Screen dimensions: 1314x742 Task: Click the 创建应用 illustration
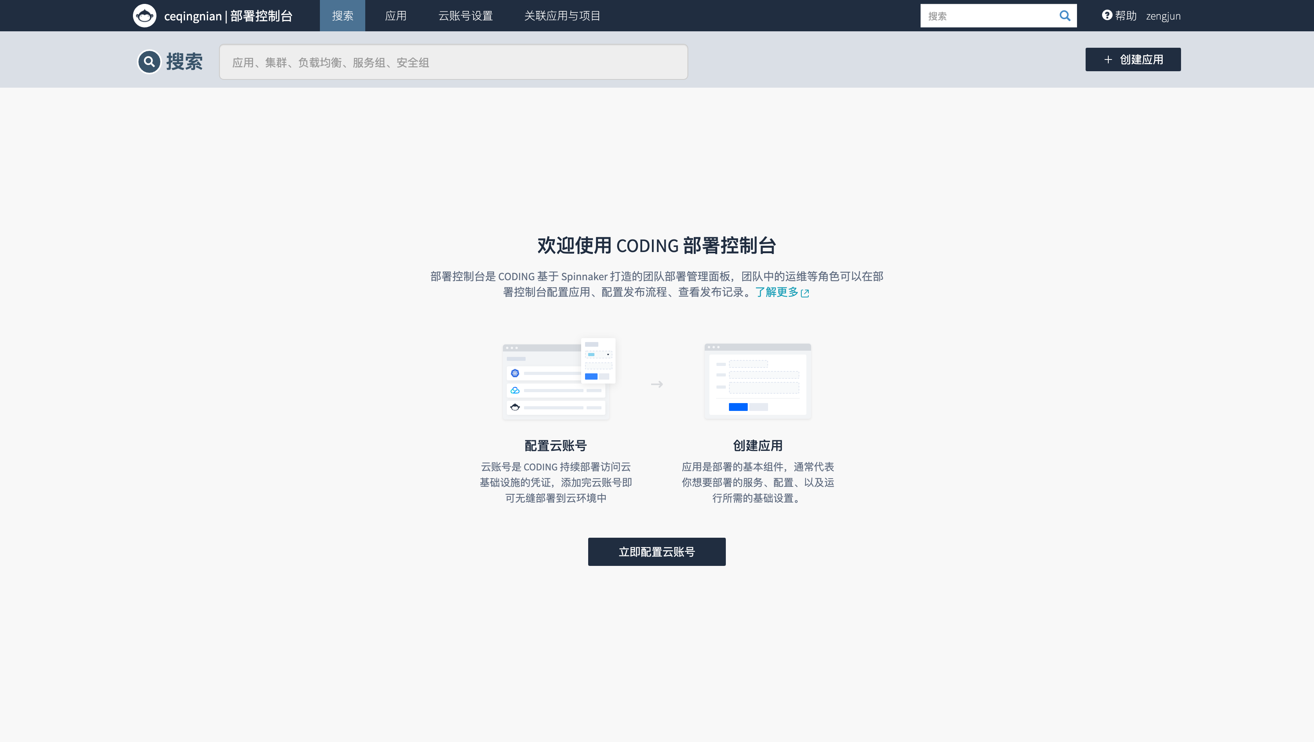(x=758, y=381)
